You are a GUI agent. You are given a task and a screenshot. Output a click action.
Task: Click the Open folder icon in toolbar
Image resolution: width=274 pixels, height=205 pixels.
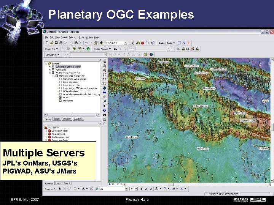(51, 43)
